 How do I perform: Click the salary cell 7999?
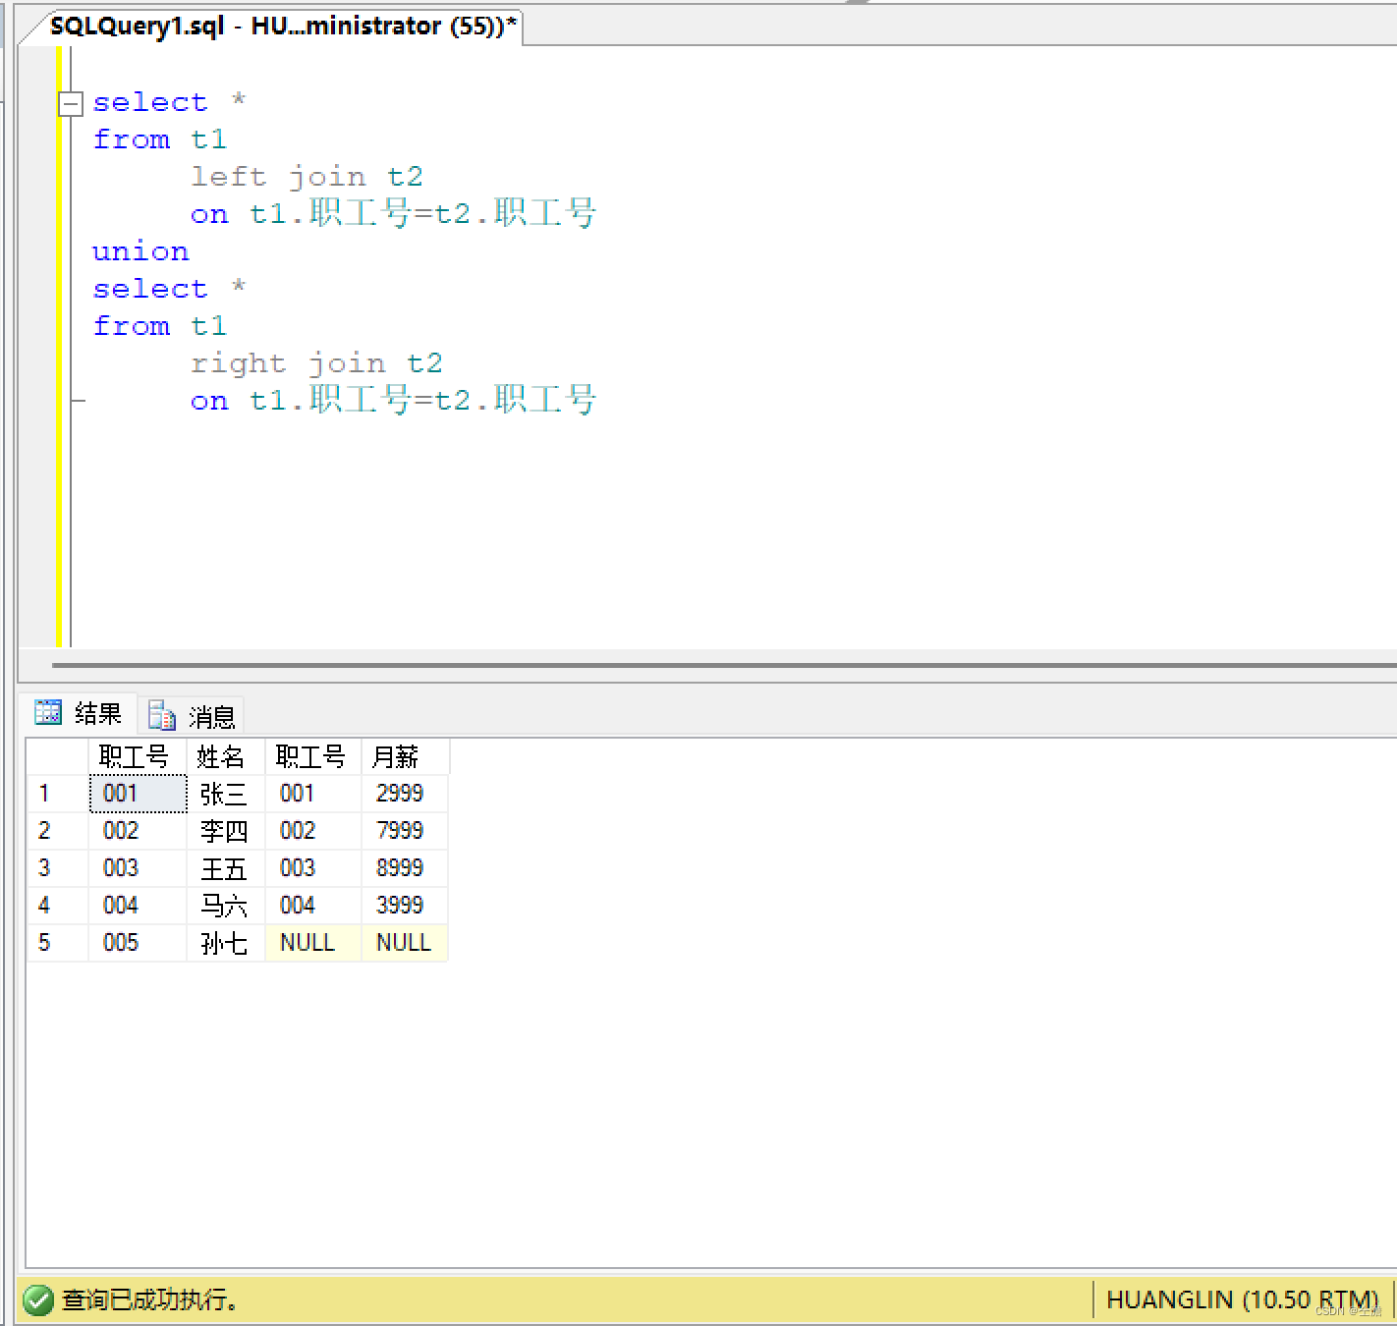405,831
